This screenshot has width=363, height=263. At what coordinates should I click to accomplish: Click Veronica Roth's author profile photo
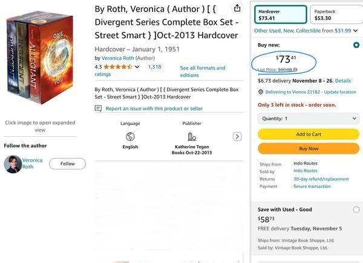[x=13, y=164]
